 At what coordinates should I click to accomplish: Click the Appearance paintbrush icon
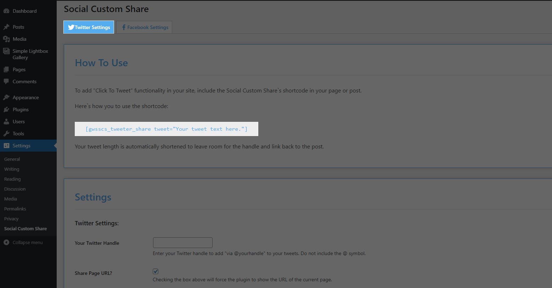(6, 97)
